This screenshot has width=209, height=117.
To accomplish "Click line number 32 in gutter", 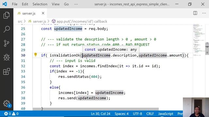I will [23, 66].
